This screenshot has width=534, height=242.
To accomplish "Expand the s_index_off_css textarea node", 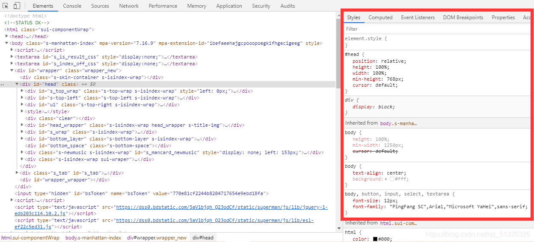I will pos(12,64).
